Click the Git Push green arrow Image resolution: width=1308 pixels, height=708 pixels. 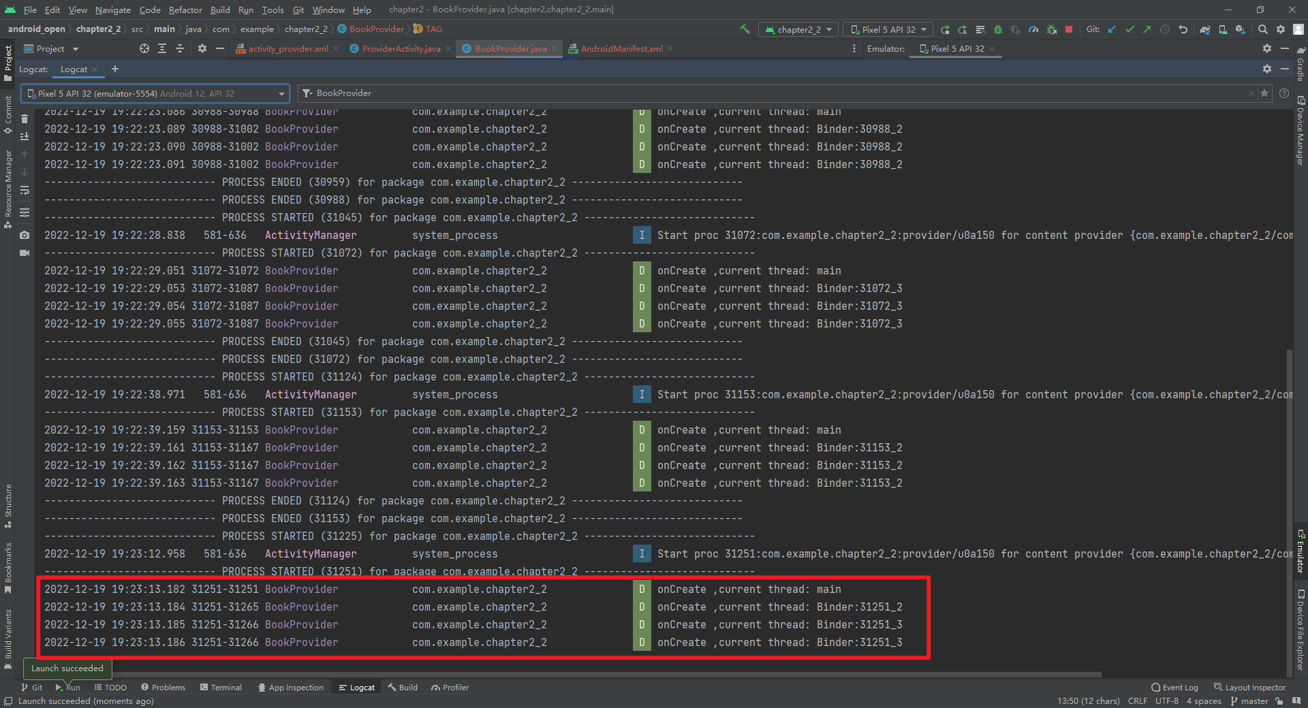click(1147, 29)
